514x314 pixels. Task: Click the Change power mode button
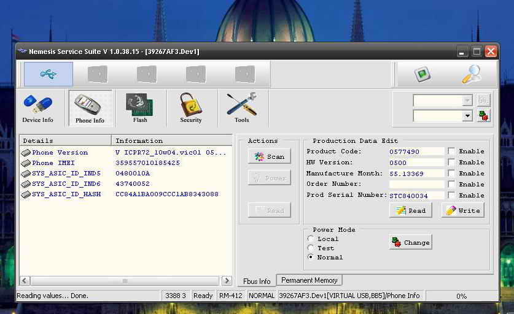[411, 243]
